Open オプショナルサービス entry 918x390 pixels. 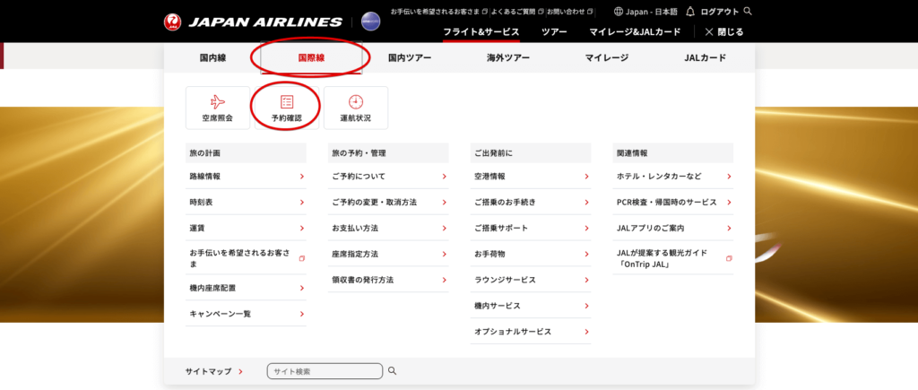click(x=531, y=332)
